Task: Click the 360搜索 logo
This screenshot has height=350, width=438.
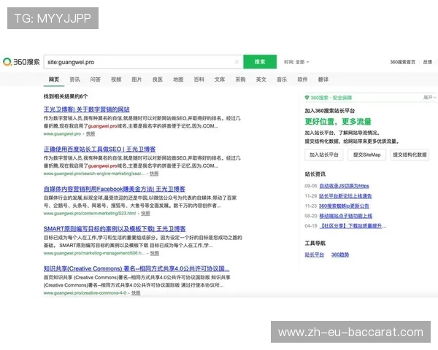Action: click(21, 62)
